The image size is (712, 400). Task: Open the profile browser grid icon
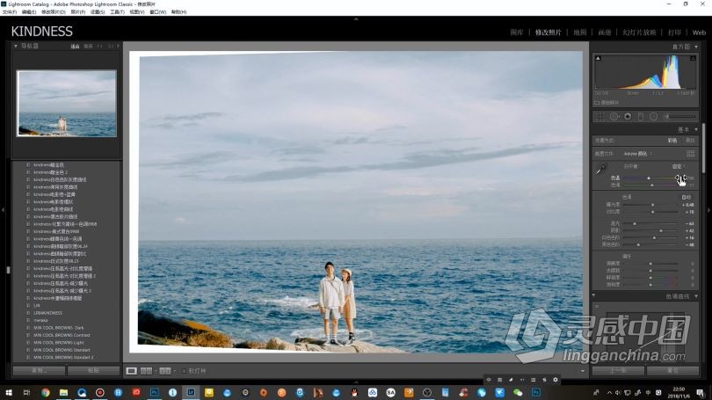[x=691, y=154]
